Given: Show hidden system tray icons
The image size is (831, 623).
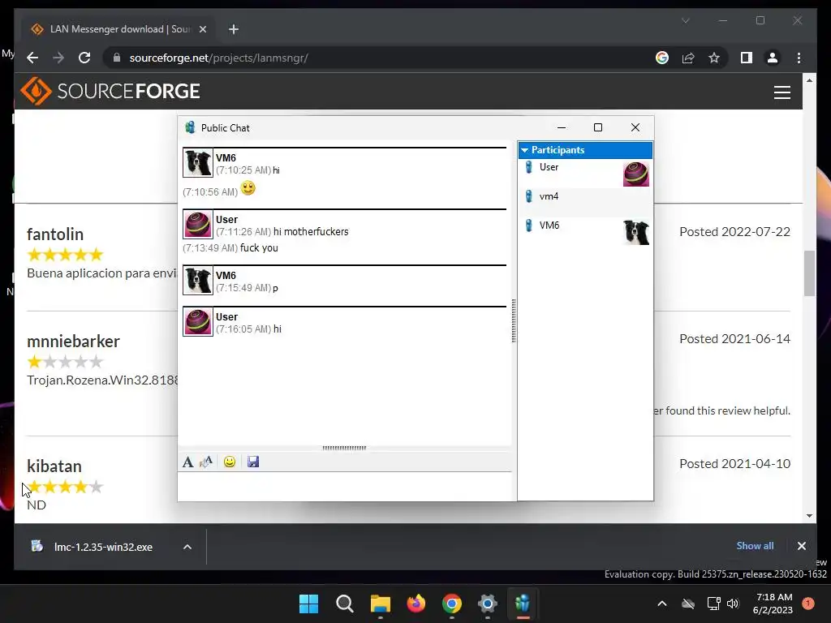Looking at the screenshot, I should coord(662,604).
